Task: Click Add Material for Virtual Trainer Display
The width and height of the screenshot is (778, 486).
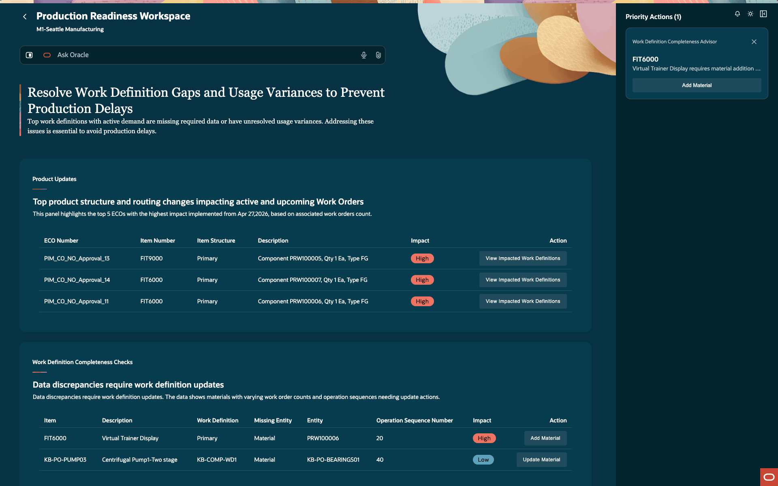Action: [x=545, y=438]
